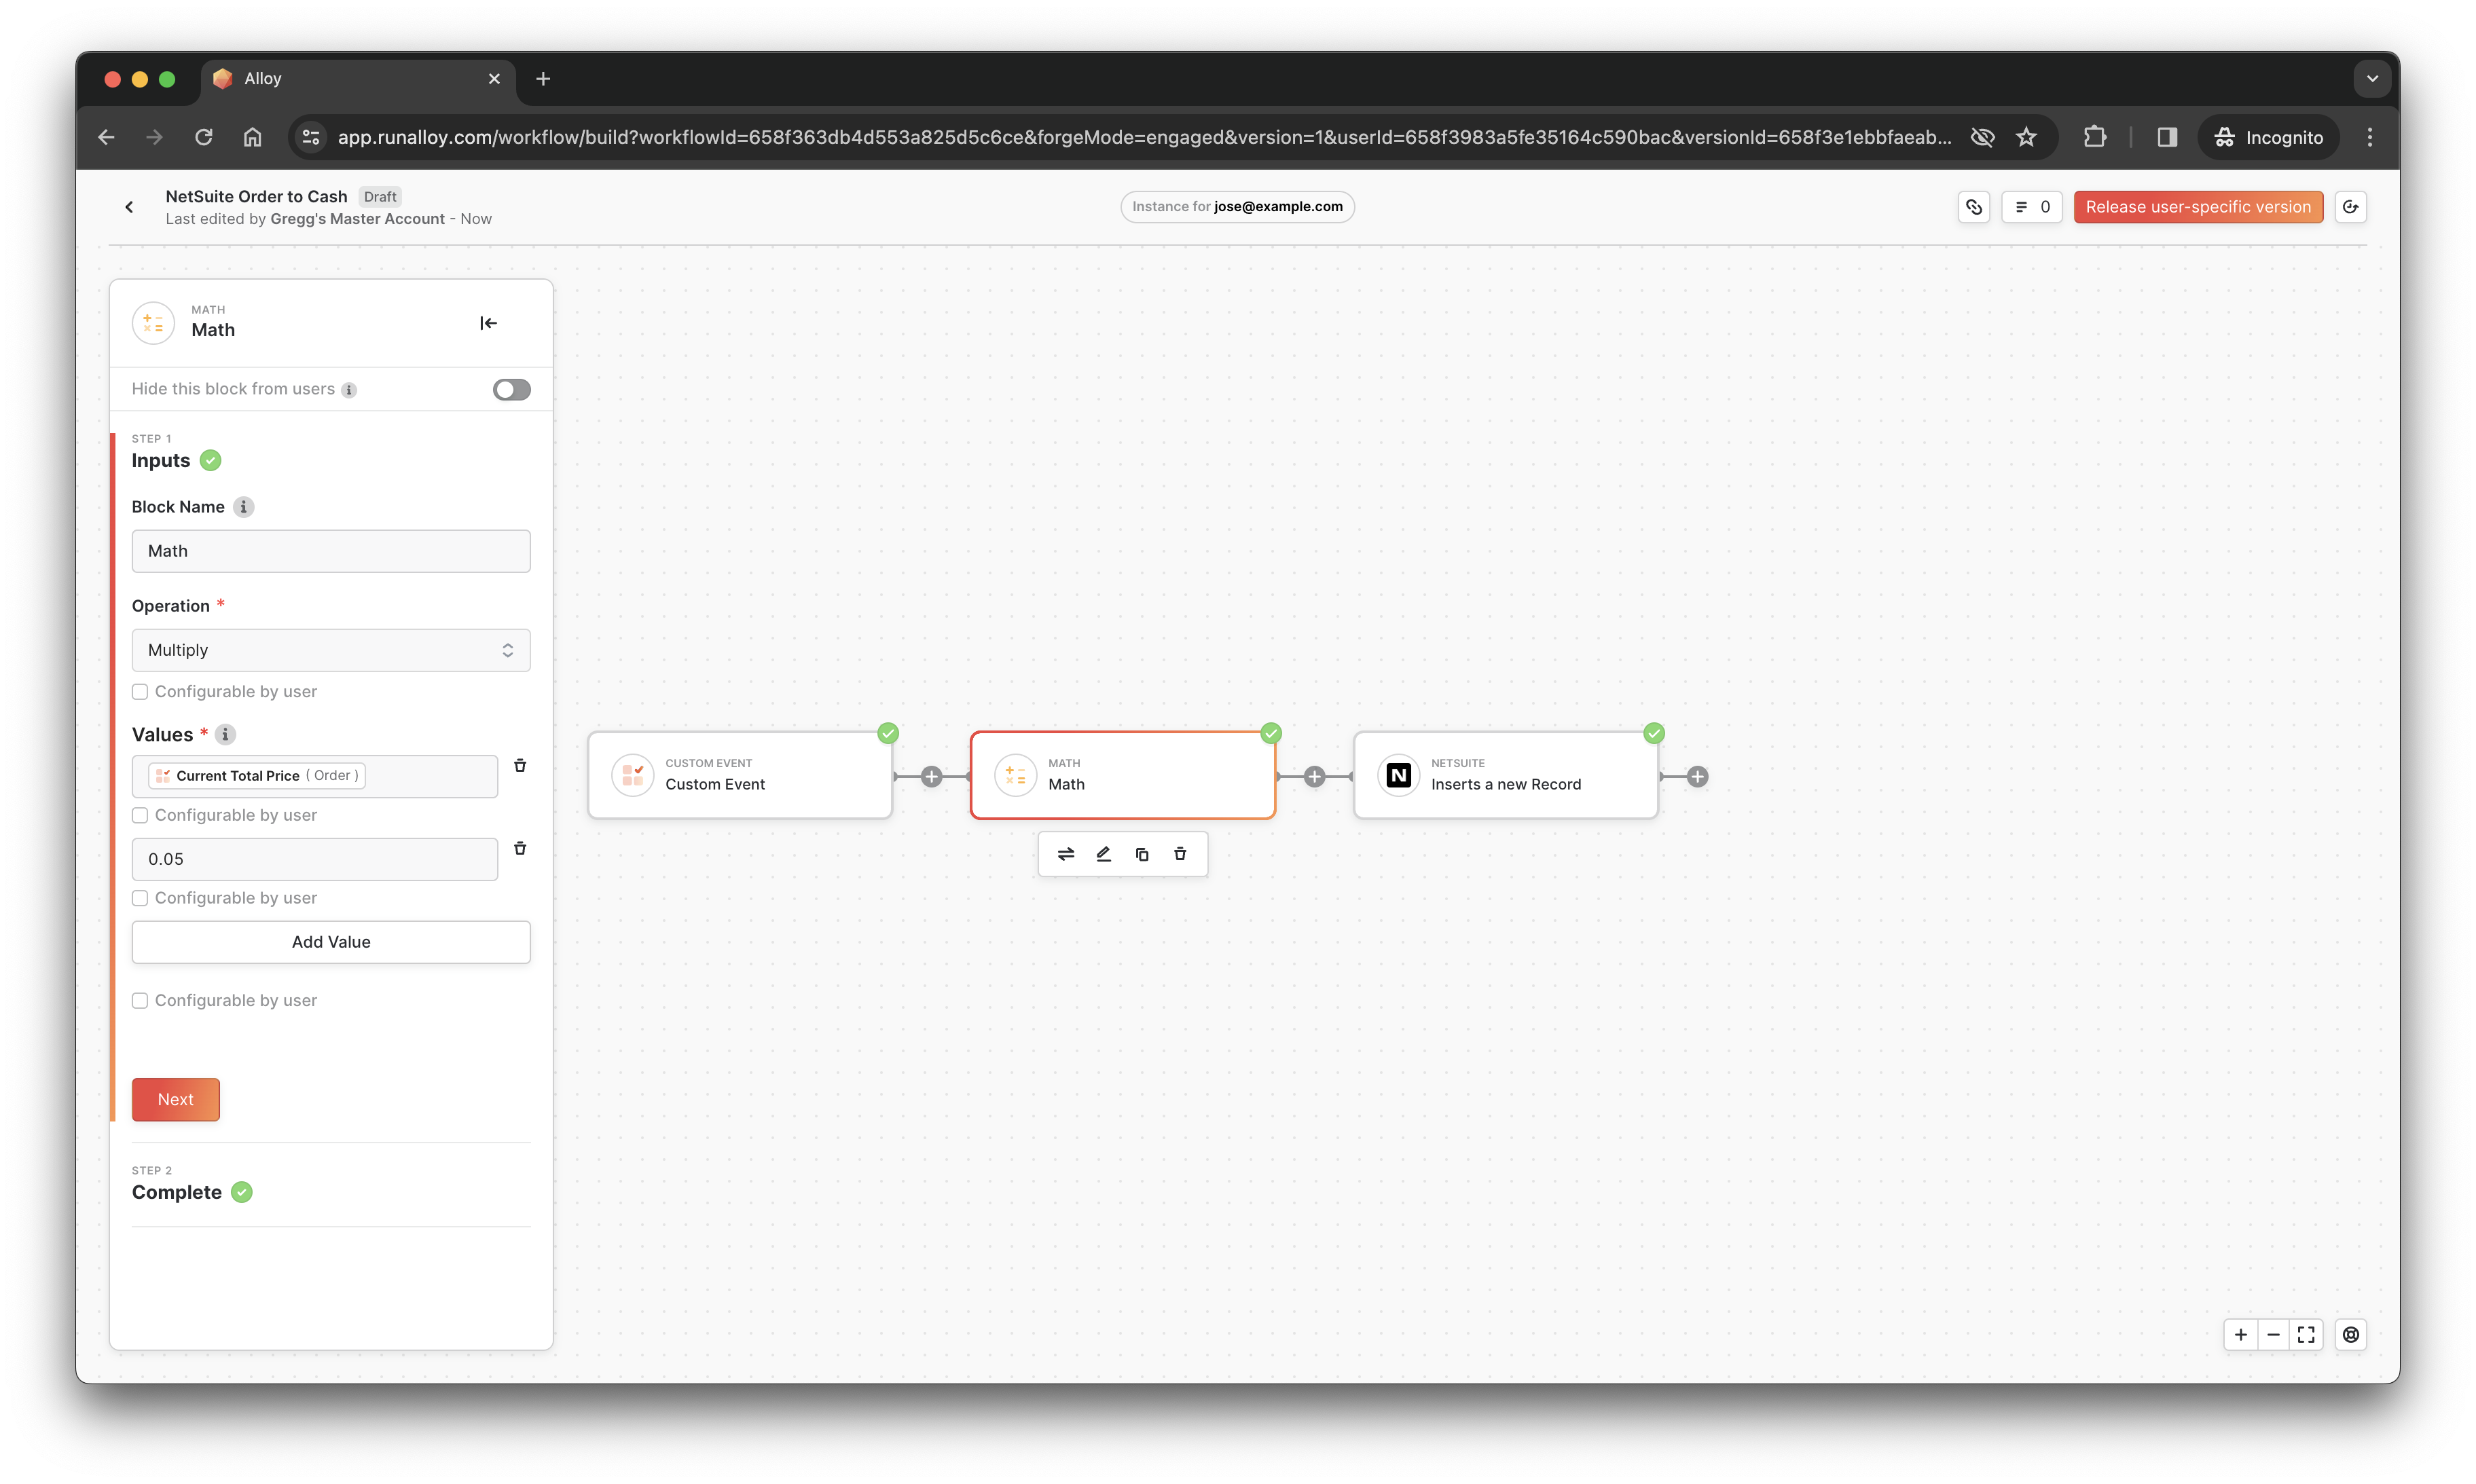
Task: Click Values info icon
Action: click(225, 735)
